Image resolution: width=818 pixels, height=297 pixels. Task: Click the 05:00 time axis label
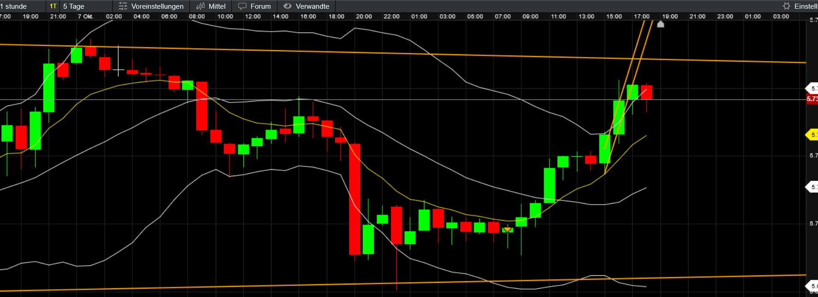(x=475, y=17)
